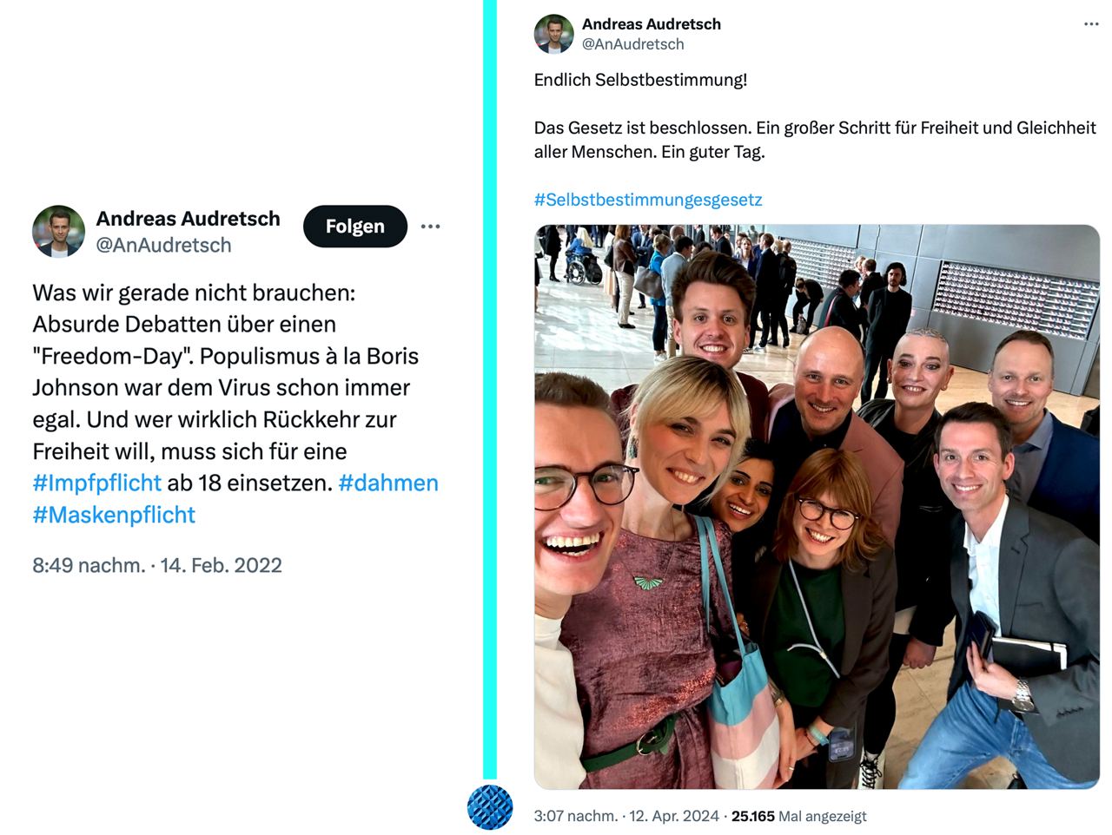This screenshot has width=1112, height=835.
Task: Click the 14. Feb. 2022 timestamp
Action: 222,565
